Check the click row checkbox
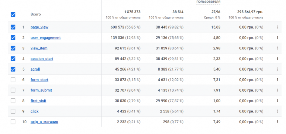The height and width of the screenshot is (134, 286). (x=13, y=111)
